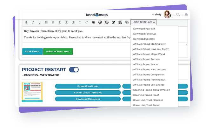Click the dollar sign toolbar icon

(x=107, y=22)
